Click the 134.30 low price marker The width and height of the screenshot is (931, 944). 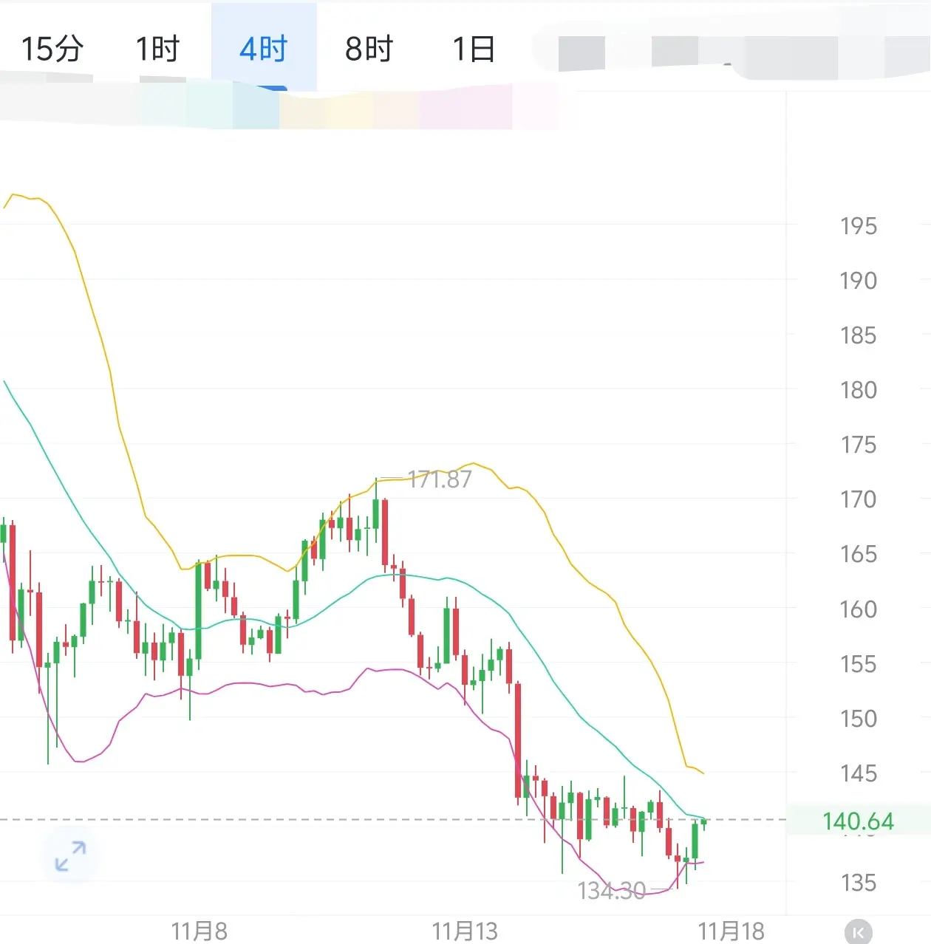[x=612, y=890]
